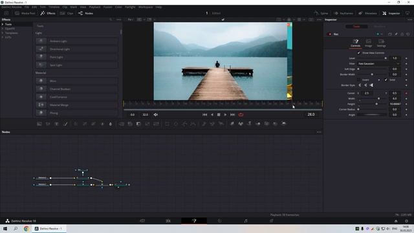Open the Media Pool panel
This screenshot has height=233, width=414.
(25, 13)
